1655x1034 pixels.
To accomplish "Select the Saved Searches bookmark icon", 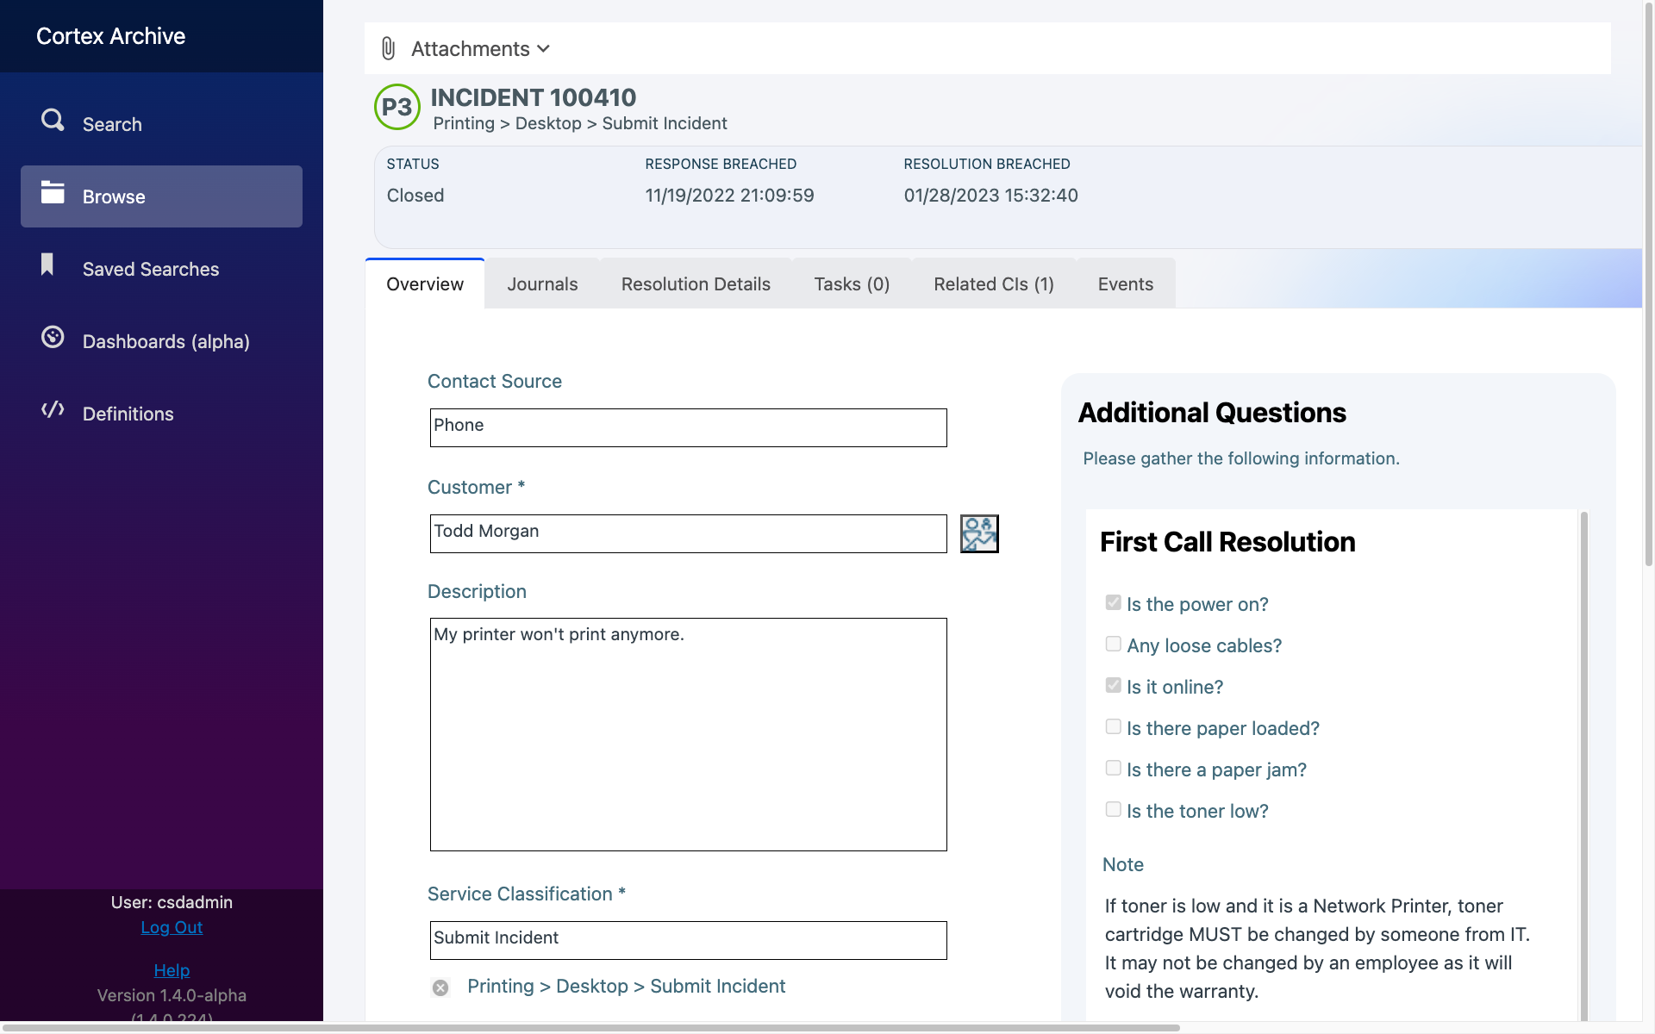I will (47, 265).
